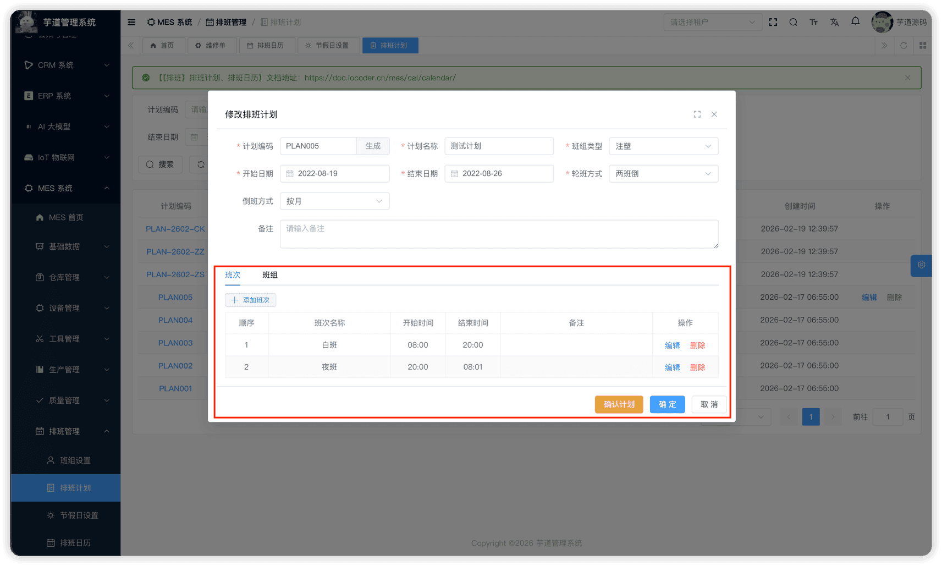Open the 倒班方式 dropdown showing 按月
The height and width of the screenshot is (566, 942).
[334, 201]
